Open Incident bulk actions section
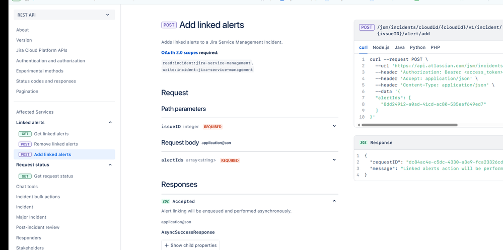The height and width of the screenshot is (250, 503). click(38, 197)
